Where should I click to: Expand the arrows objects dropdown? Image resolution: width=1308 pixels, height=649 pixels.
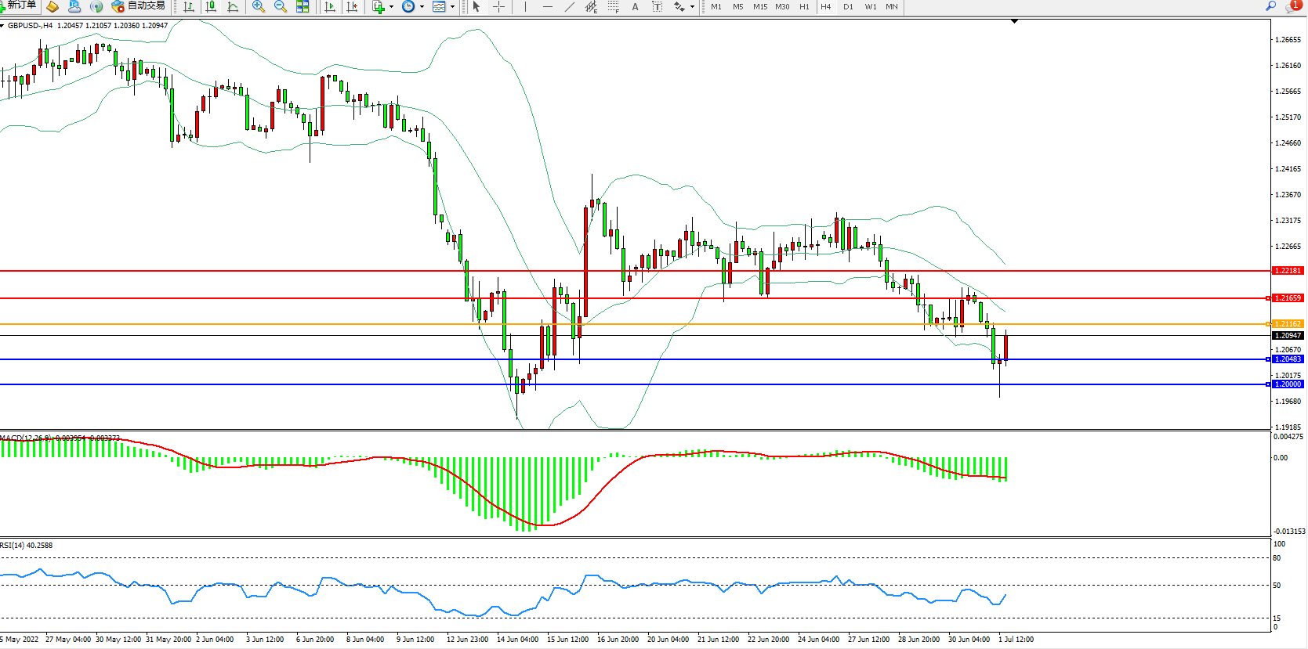pos(692,7)
